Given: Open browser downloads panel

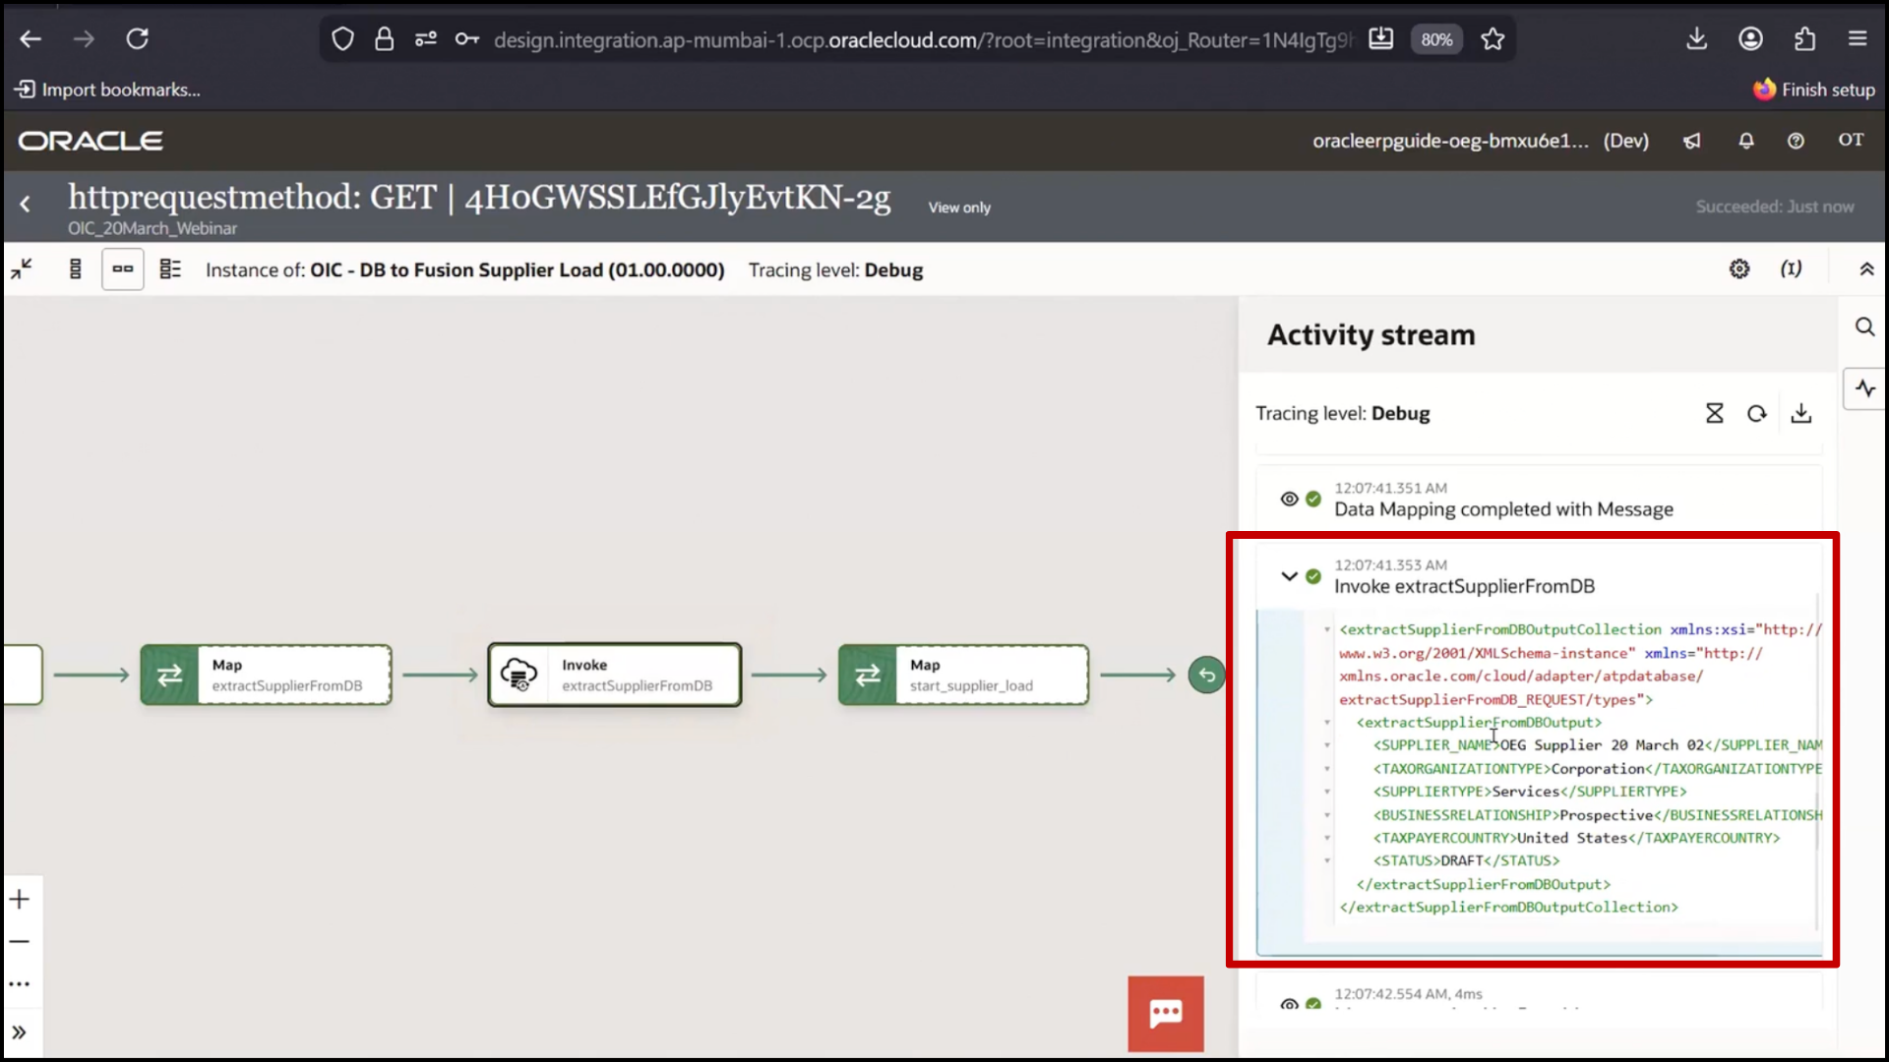Looking at the screenshot, I should (1697, 39).
